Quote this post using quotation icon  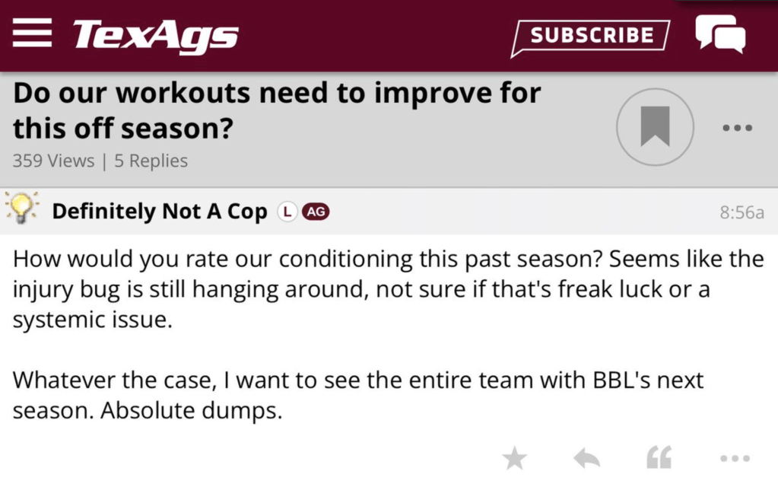click(659, 457)
